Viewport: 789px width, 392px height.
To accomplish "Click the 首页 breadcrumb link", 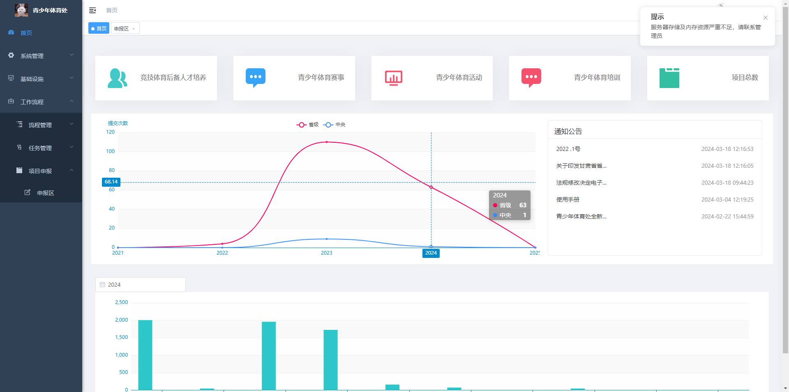I will point(112,10).
